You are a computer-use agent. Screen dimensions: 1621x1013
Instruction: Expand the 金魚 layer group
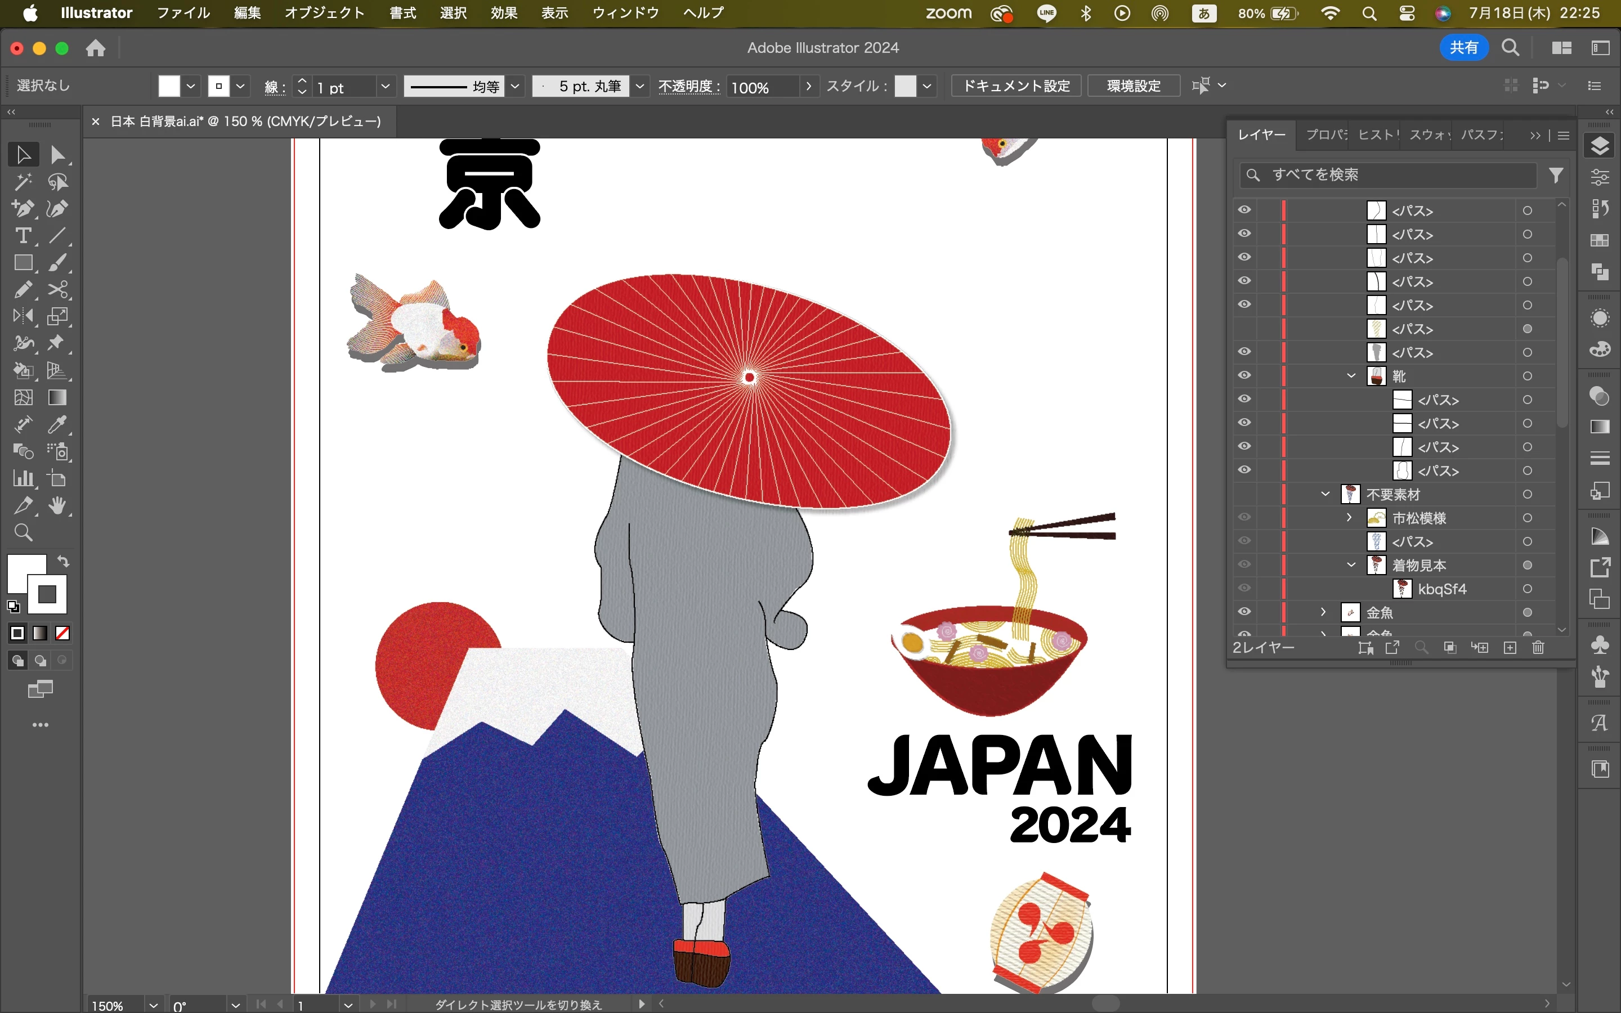click(1323, 612)
